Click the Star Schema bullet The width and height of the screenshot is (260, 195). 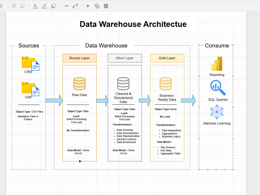point(168,147)
